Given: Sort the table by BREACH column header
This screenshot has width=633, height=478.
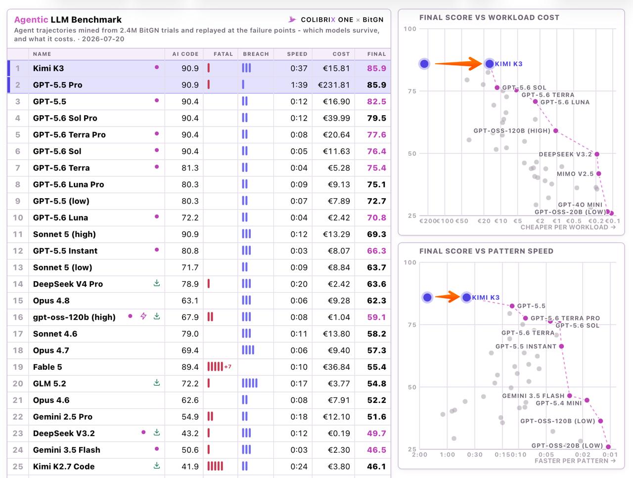Looking at the screenshot, I should [256, 54].
